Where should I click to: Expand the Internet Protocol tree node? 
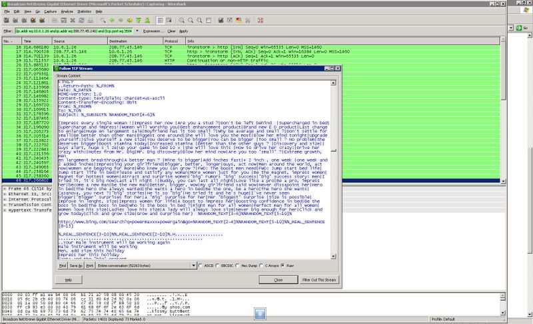coord(5,199)
